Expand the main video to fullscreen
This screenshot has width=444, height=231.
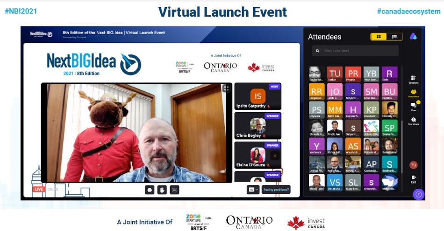(226, 88)
